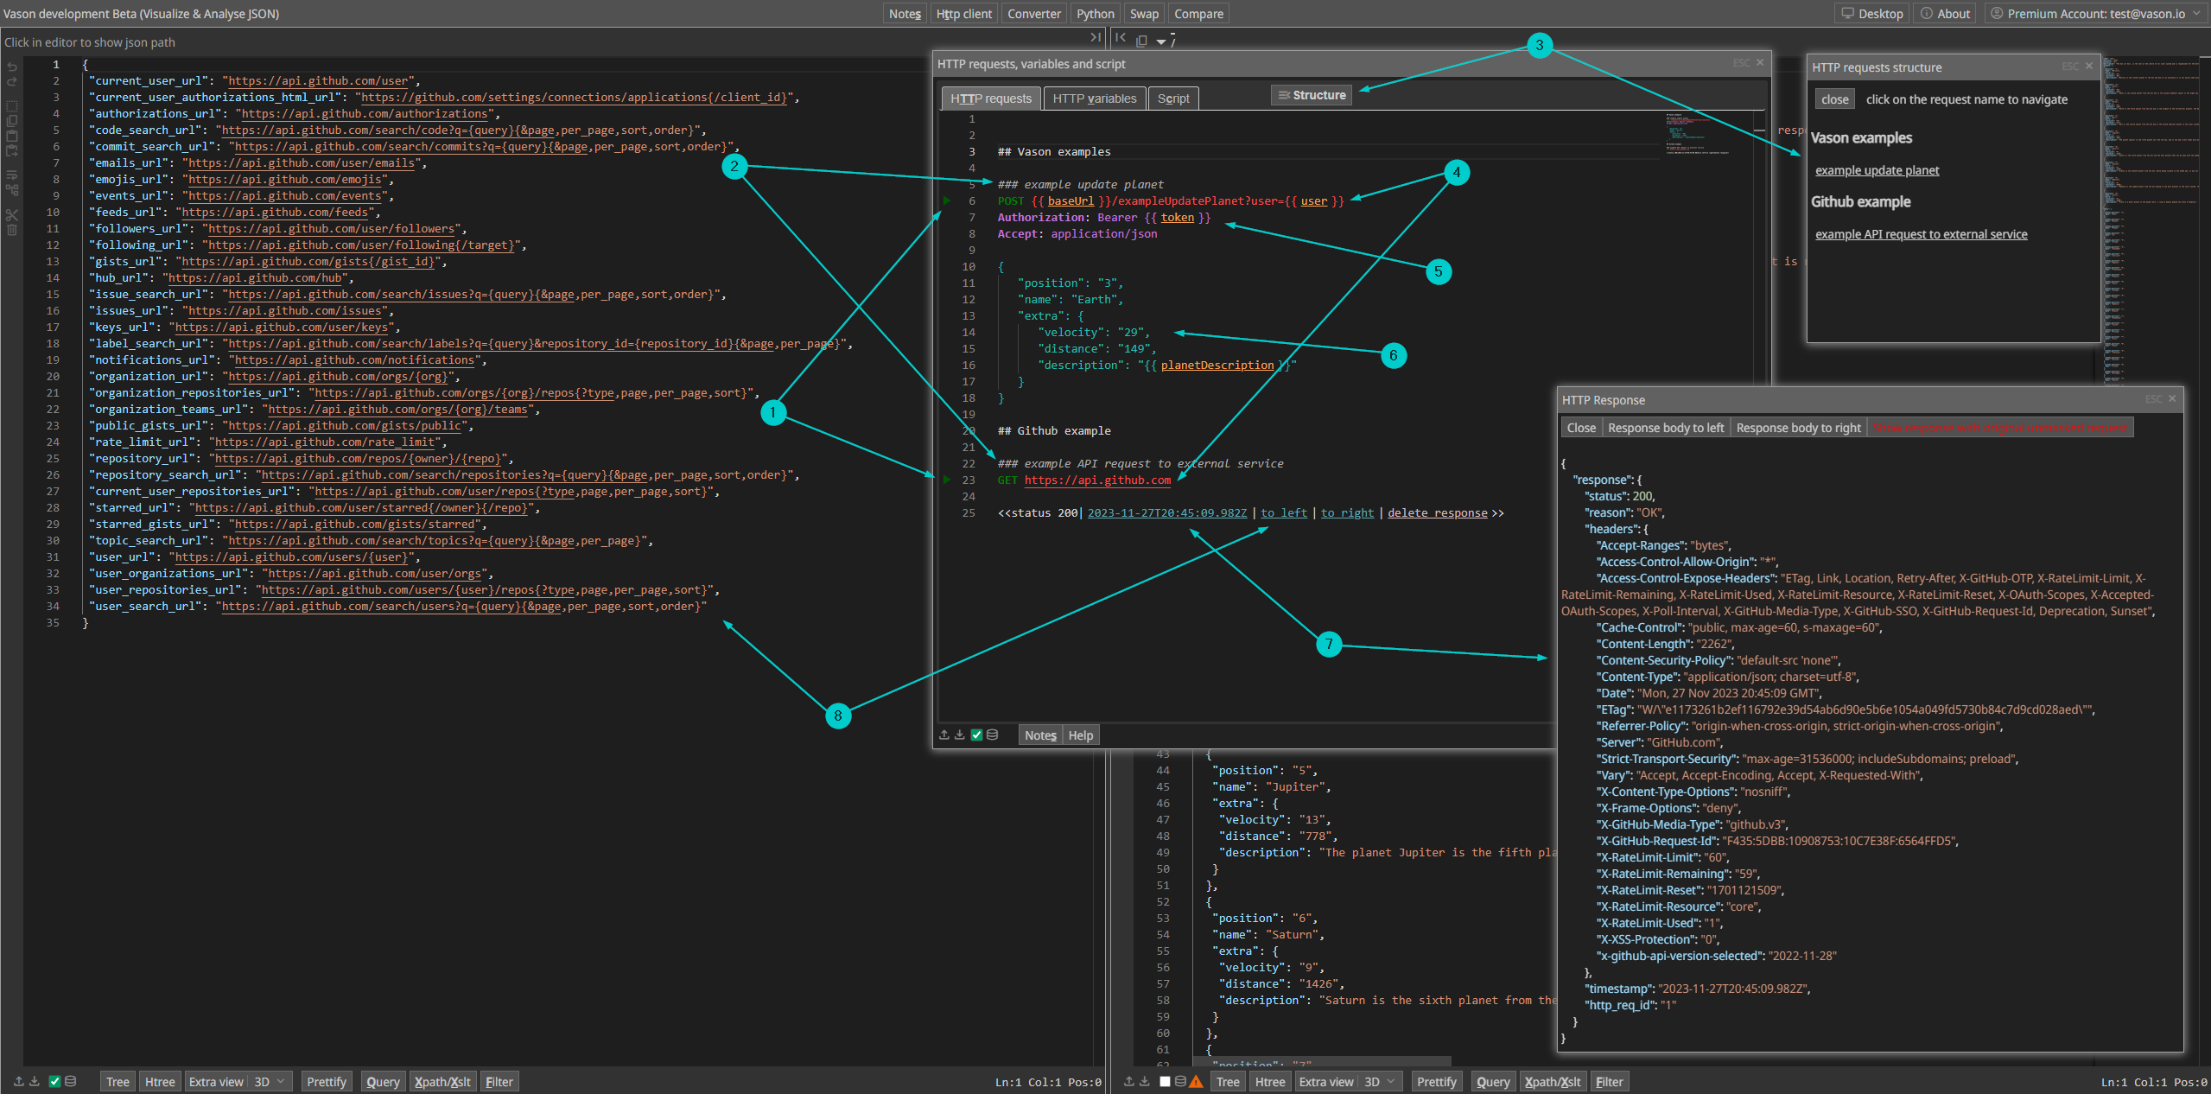Uncheck the green checkbox below left editor
Image resolution: width=2211 pixels, height=1094 pixels.
54,1081
